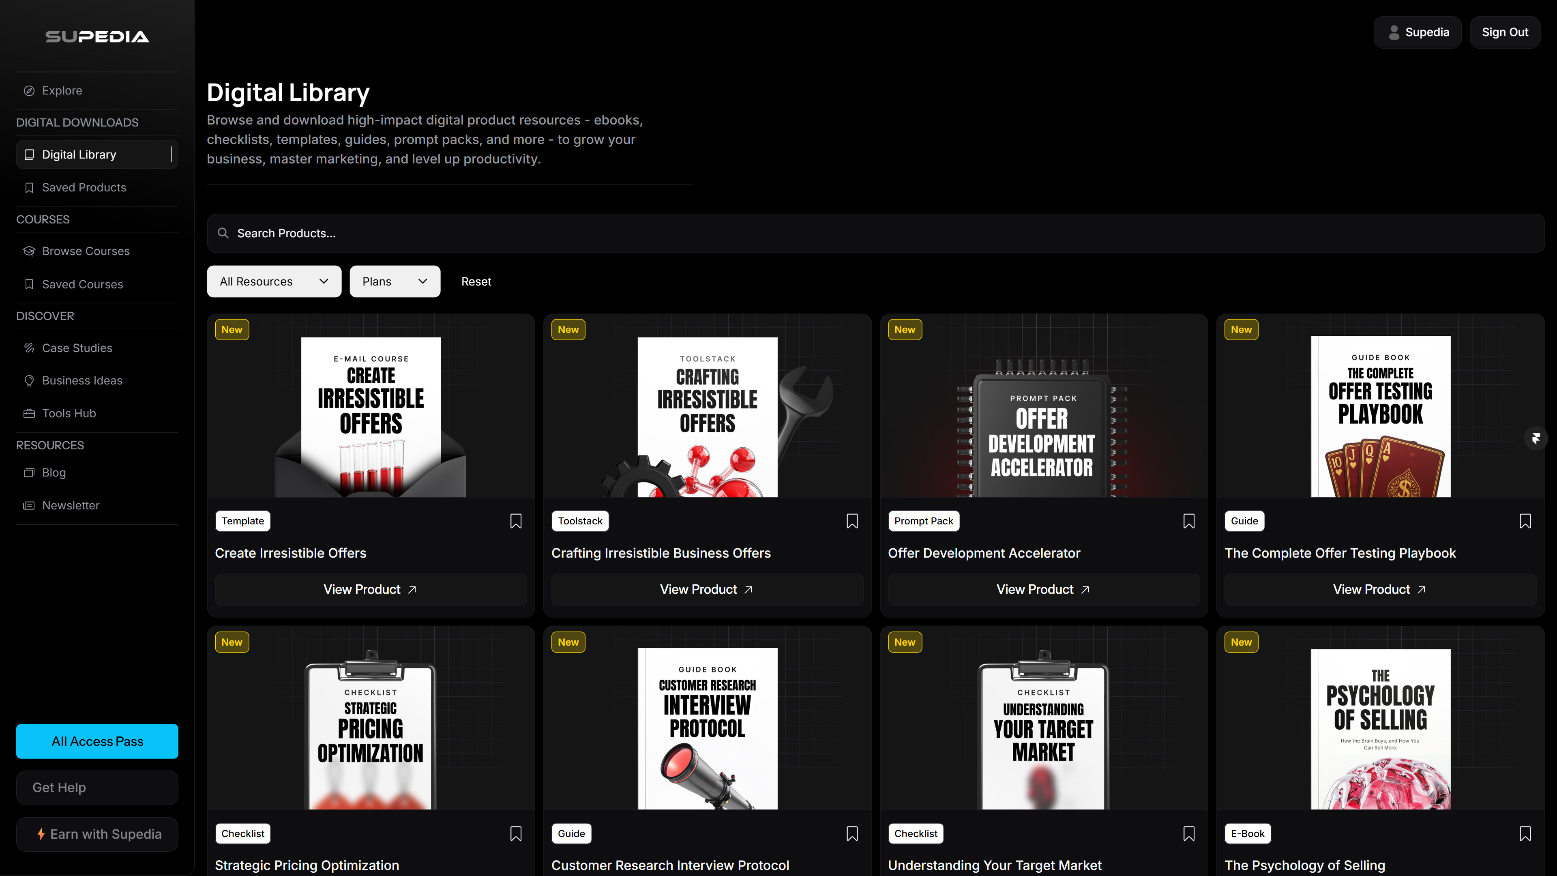Viewport: 1557px width, 876px height.
Task: Bookmark Offer Development Accelerator product
Action: [1189, 521]
